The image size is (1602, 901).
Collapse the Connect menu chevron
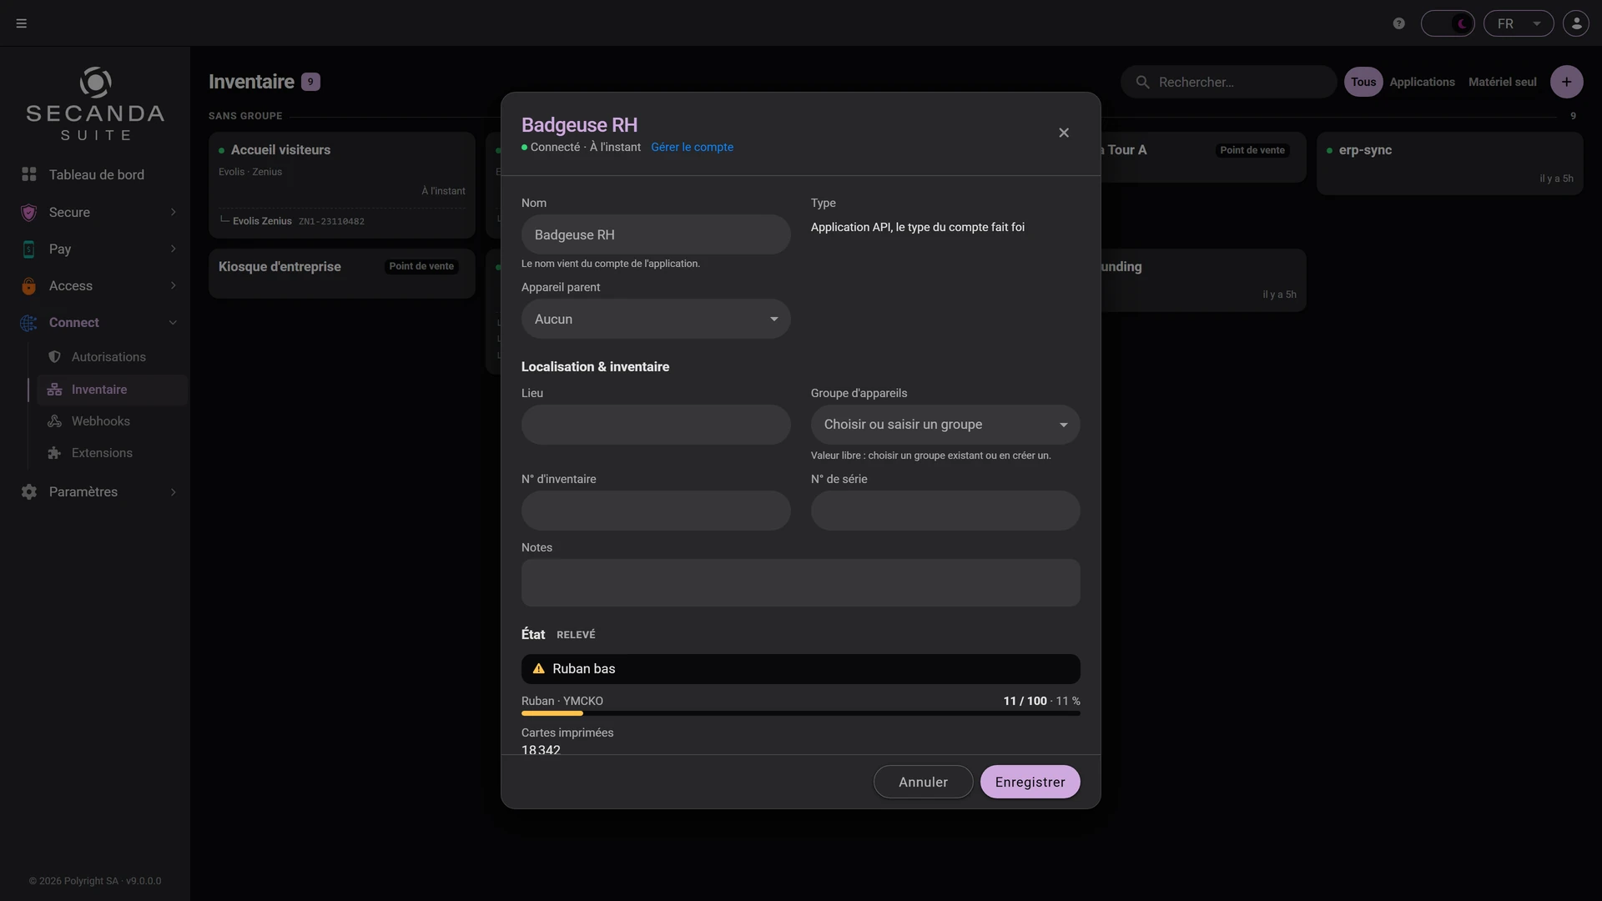(173, 323)
